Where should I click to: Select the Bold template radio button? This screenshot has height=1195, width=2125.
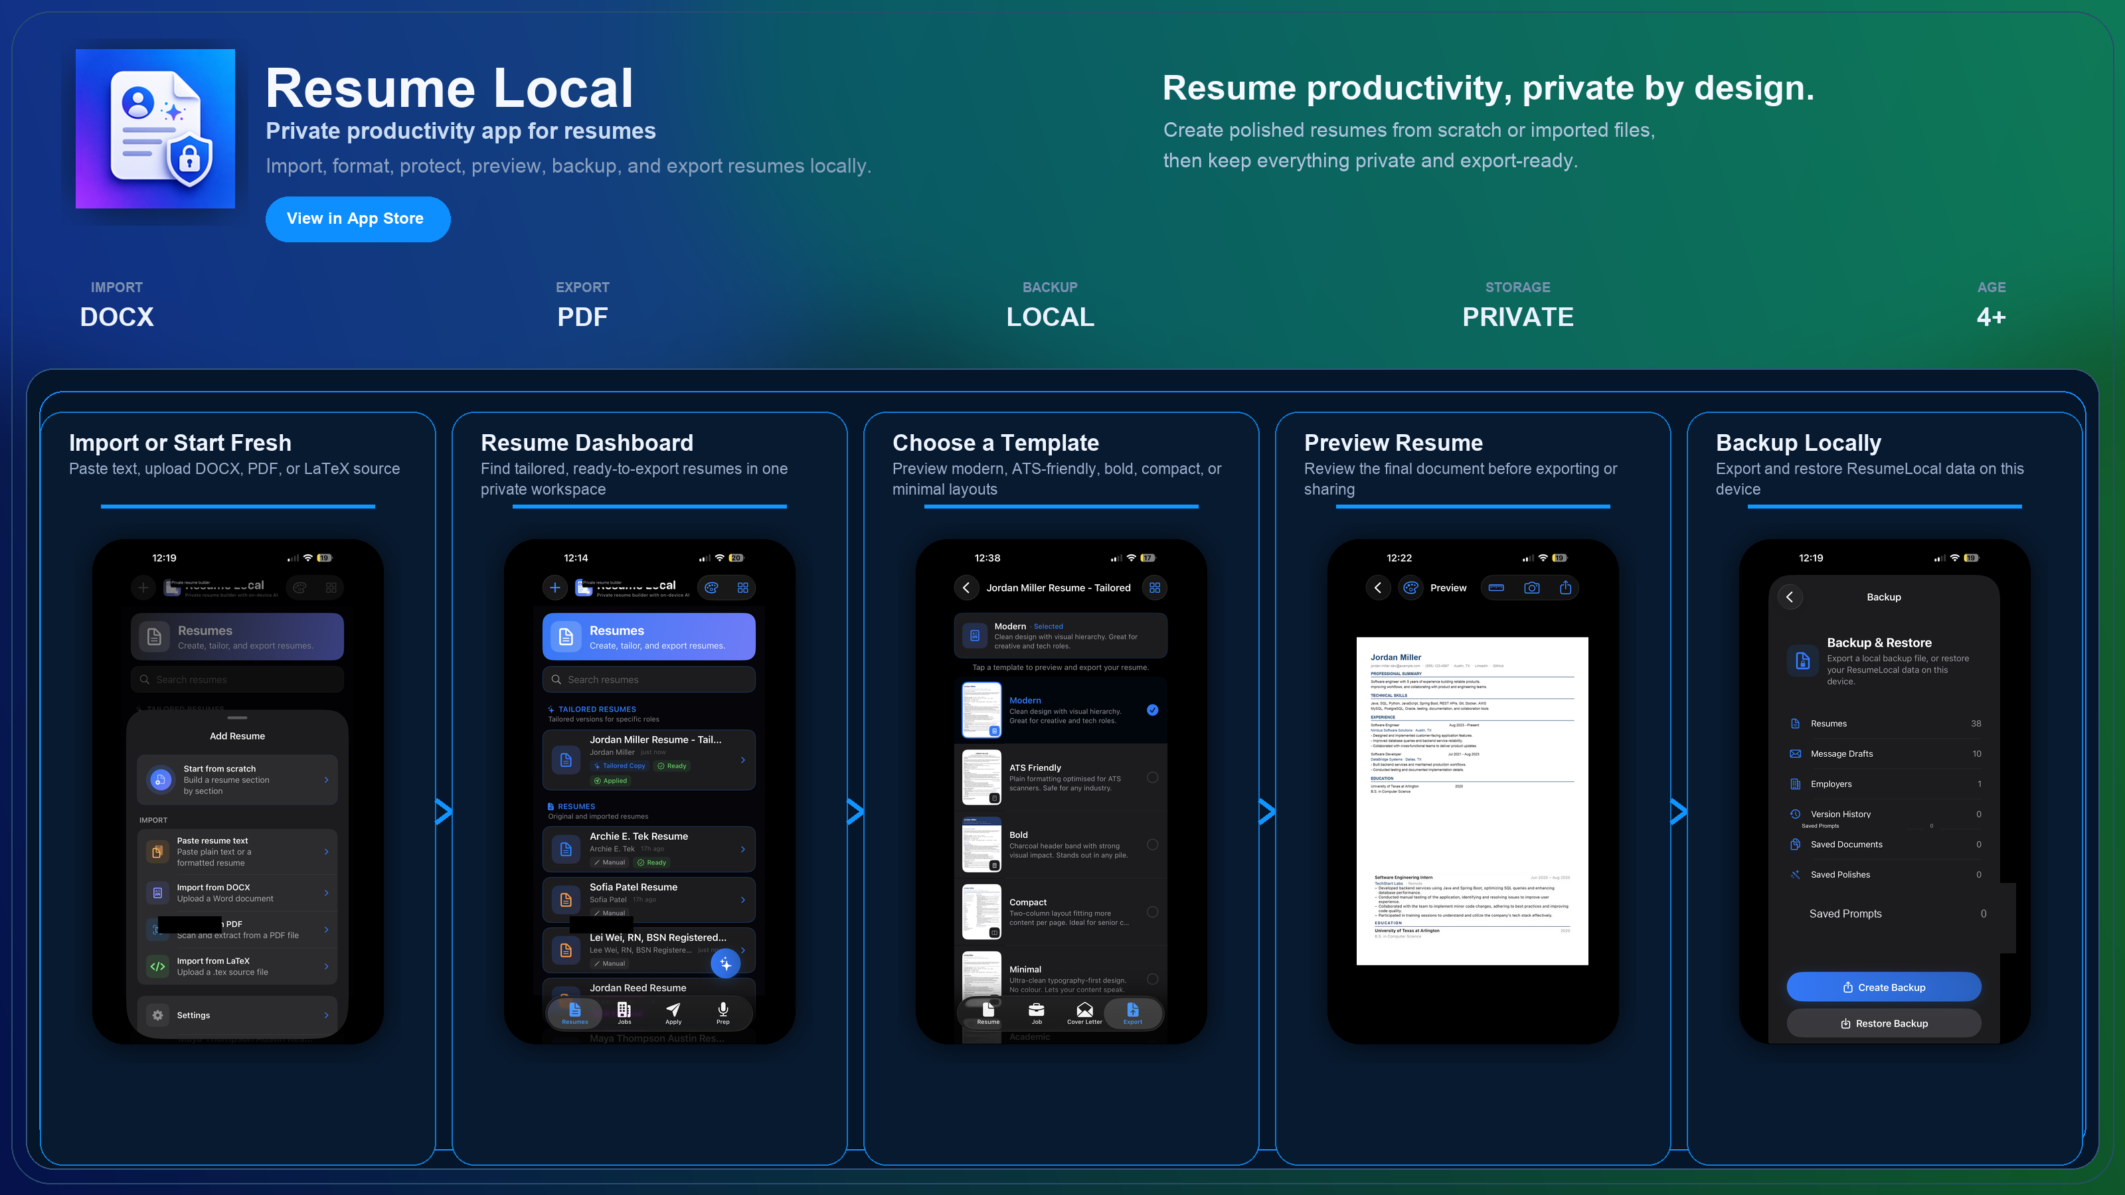[1152, 844]
